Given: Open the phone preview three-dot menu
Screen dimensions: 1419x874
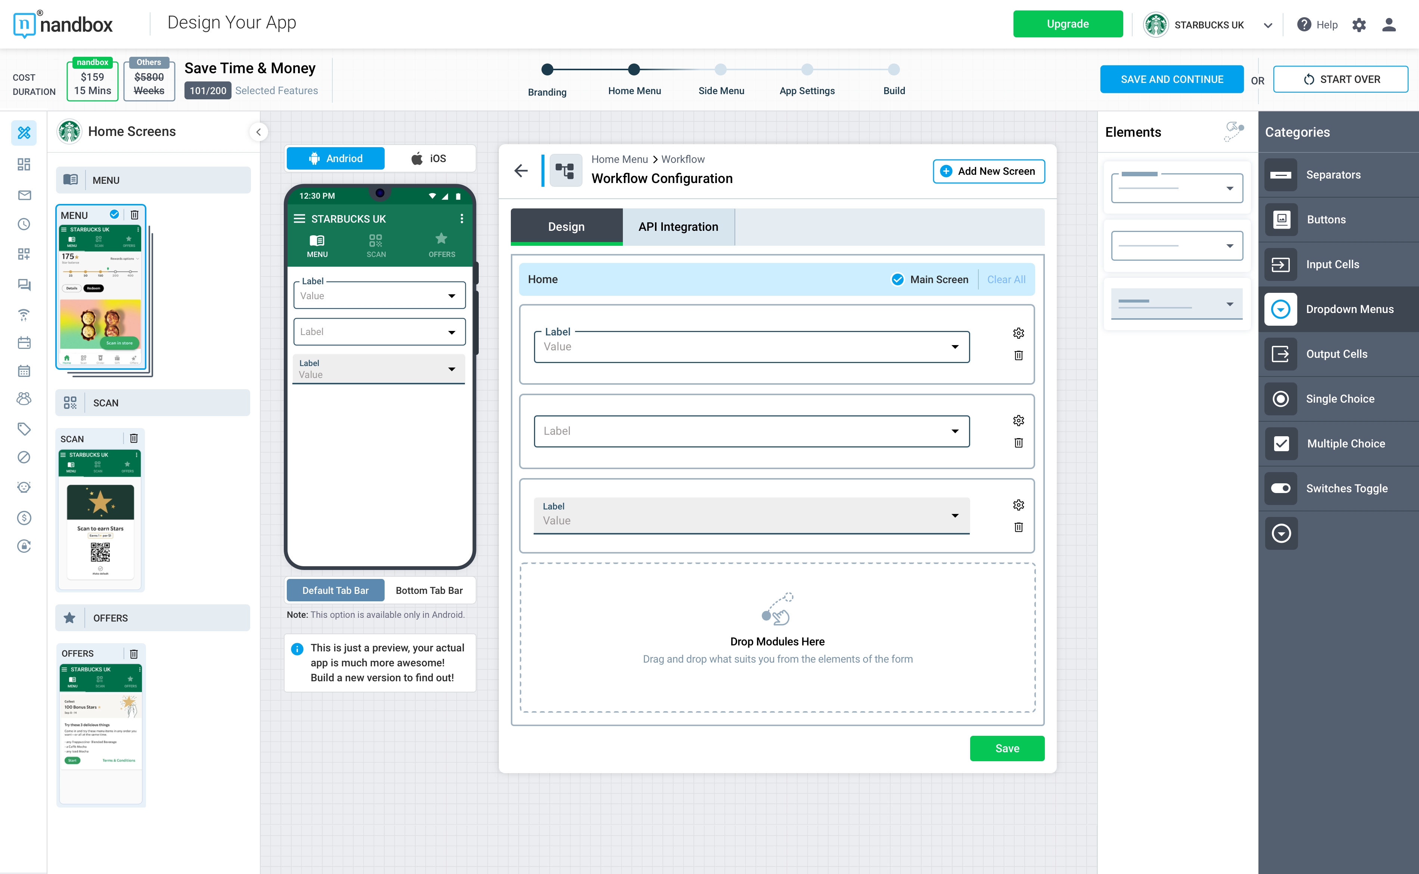Looking at the screenshot, I should click(x=461, y=218).
